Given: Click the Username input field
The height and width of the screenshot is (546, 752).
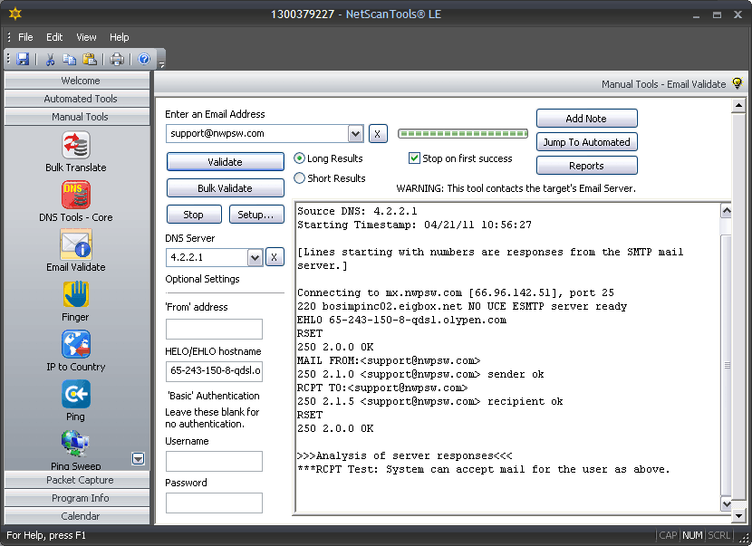Looking at the screenshot, I should click(214, 461).
